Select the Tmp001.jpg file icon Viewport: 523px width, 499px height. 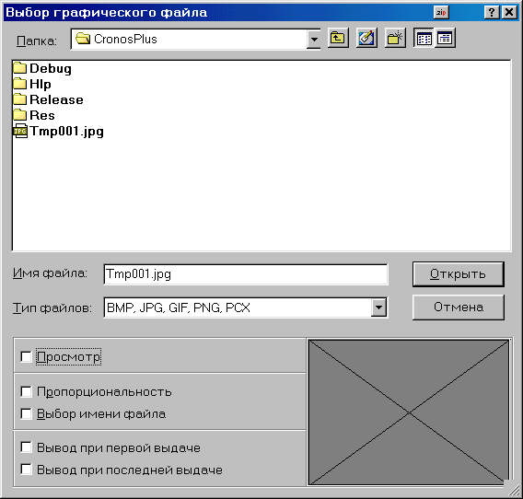pyautogui.click(x=20, y=131)
